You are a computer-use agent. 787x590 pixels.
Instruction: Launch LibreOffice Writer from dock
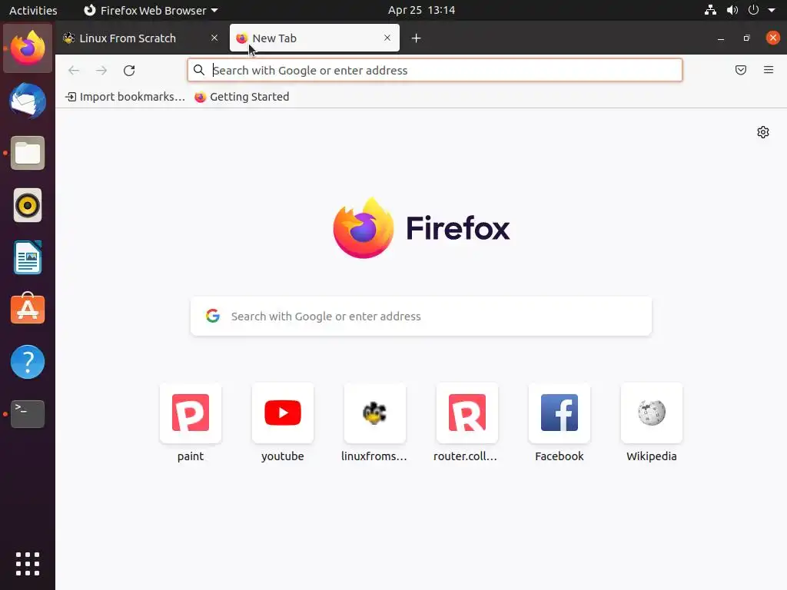28,257
